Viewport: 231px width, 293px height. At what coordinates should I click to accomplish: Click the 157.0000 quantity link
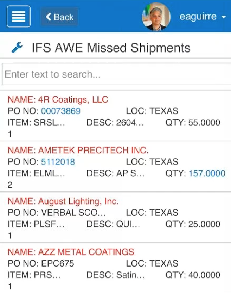207,173
